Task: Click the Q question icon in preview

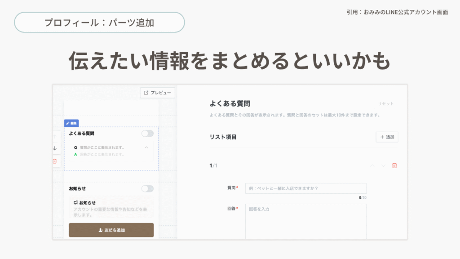Action: point(75,147)
